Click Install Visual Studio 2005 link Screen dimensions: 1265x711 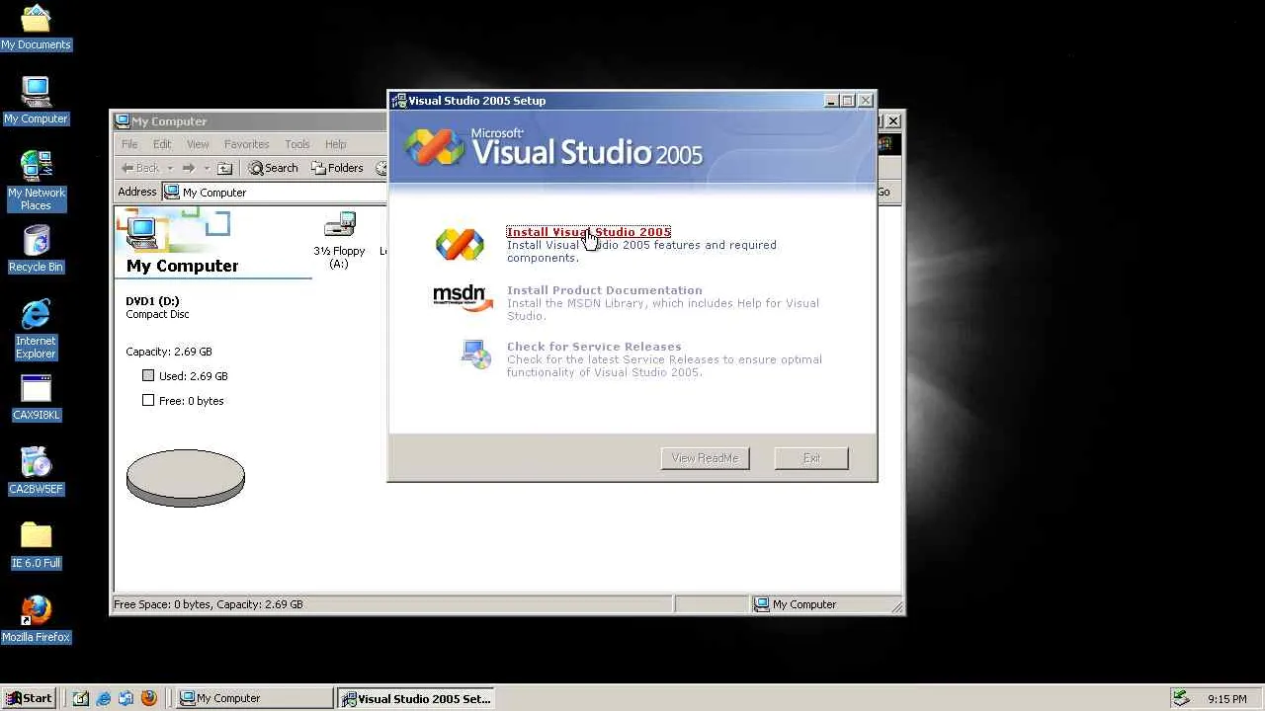tap(589, 232)
